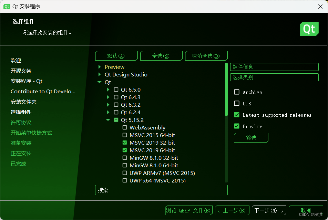
Task: Expand the Preview tree node
Action: coord(100,67)
